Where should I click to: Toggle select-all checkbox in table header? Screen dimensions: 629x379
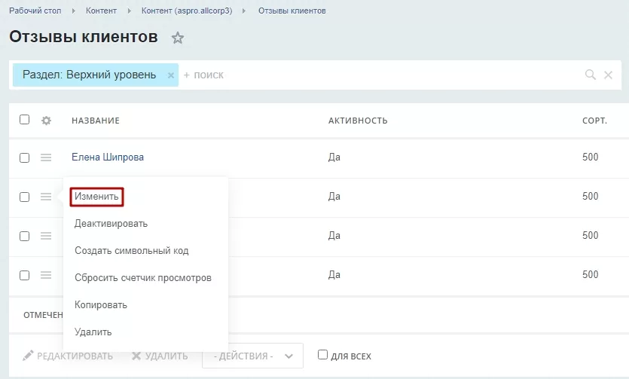(x=24, y=120)
